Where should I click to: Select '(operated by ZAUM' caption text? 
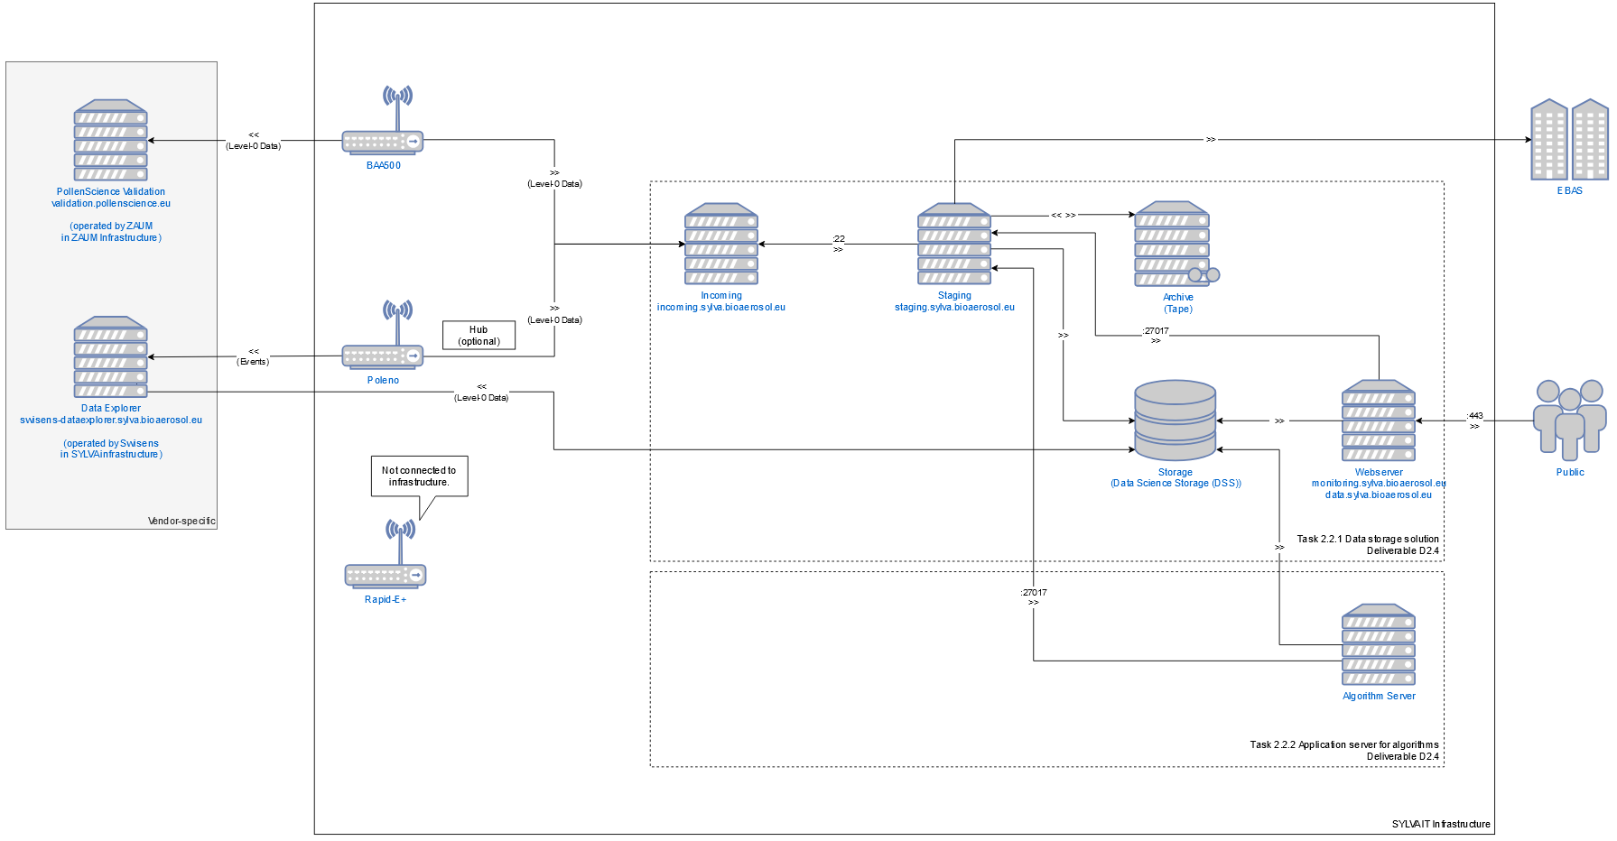coord(111,226)
